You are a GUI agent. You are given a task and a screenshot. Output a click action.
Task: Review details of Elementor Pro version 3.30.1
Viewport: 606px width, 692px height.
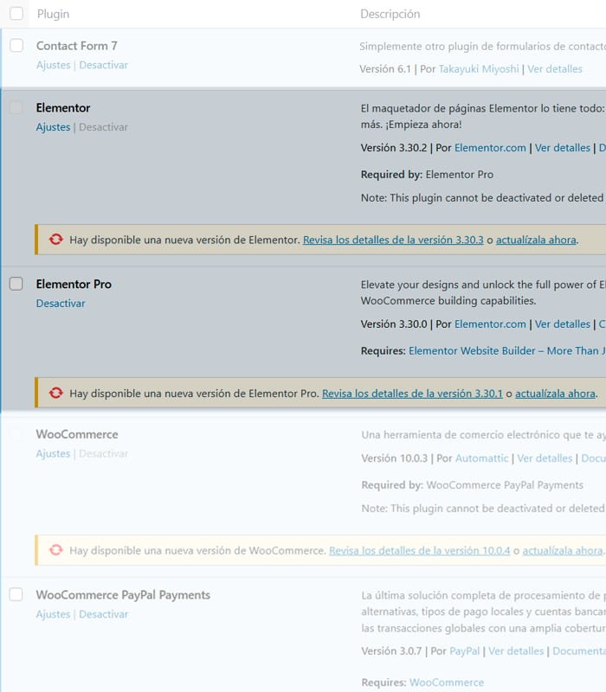coord(412,394)
